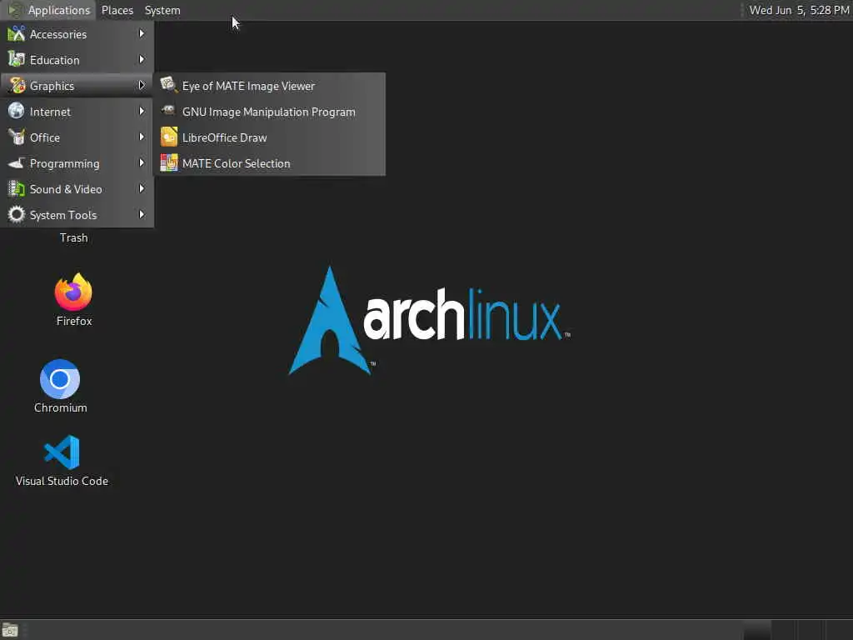Image resolution: width=853 pixels, height=640 pixels.
Task: Click the System Tools gear icon
Action: tap(17, 214)
